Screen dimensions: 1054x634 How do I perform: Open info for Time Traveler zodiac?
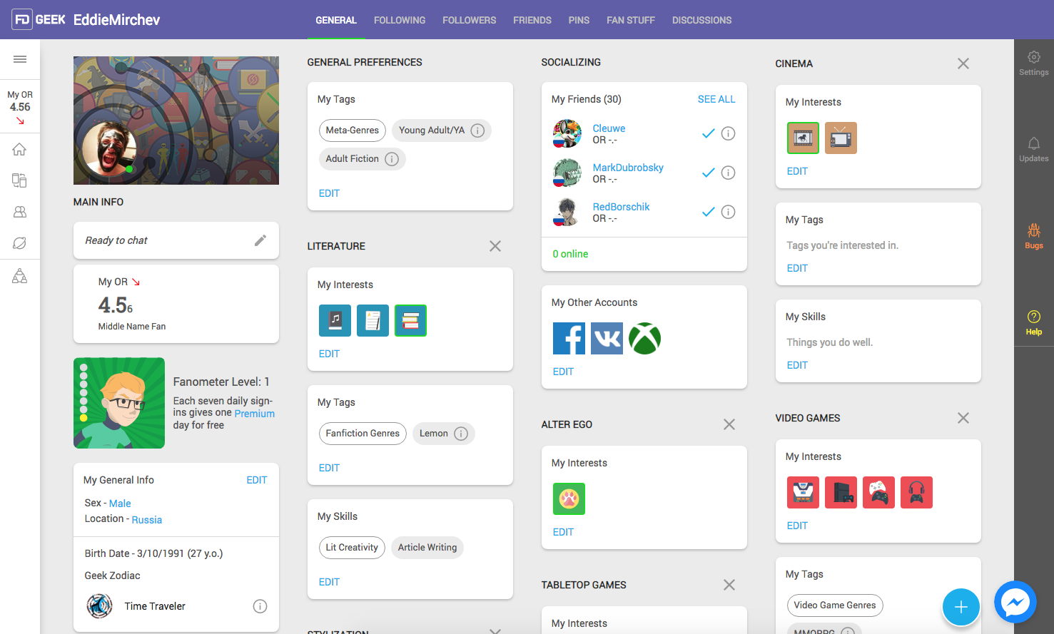point(260,606)
